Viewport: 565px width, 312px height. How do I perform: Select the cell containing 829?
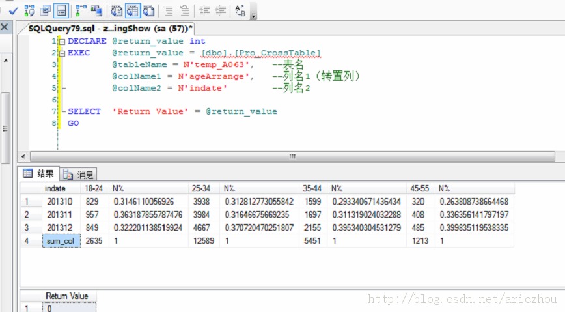point(94,202)
